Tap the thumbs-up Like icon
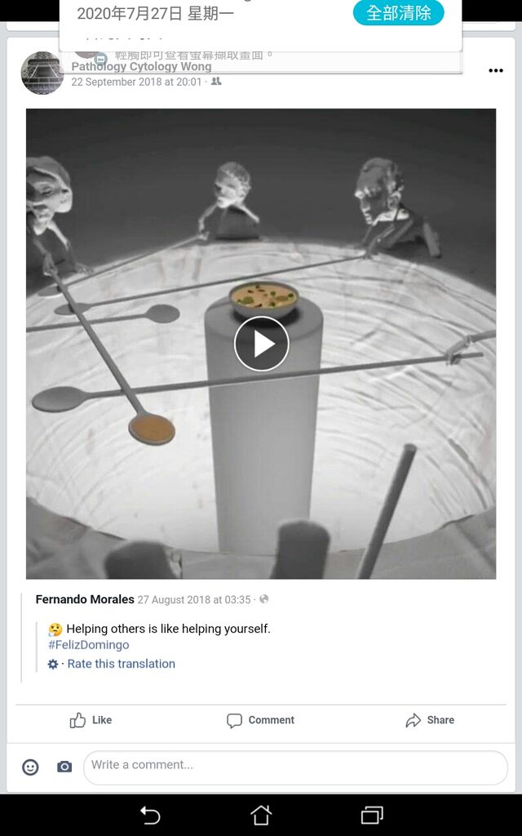The height and width of the screenshot is (836, 522). pos(77,720)
